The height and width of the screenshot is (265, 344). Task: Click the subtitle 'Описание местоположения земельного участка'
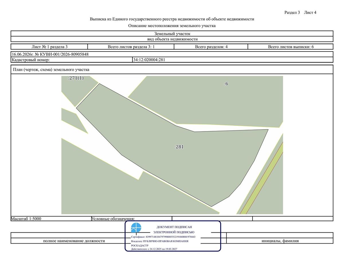pos(172,26)
